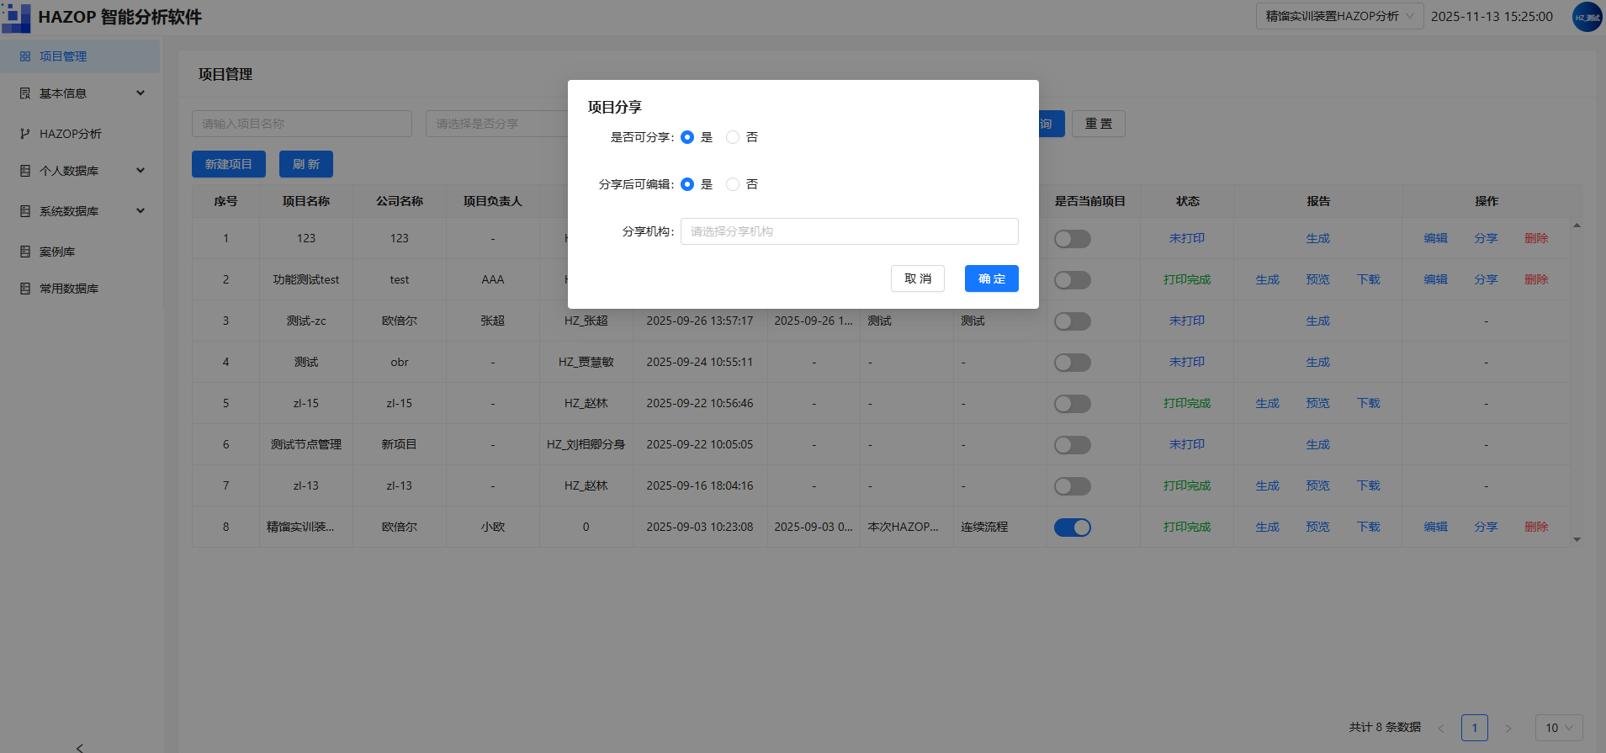Open the user avatar in top right
This screenshot has height=753, width=1606.
coord(1587,17)
